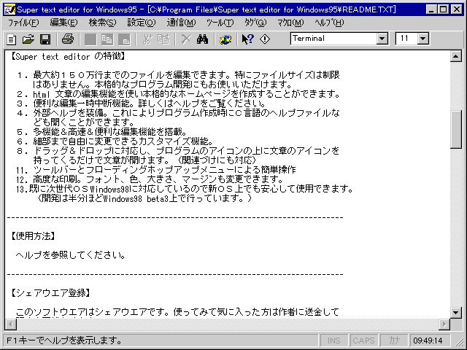Click the append copy icon with plus
467x350 pixels.
pyautogui.click(x=163, y=39)
